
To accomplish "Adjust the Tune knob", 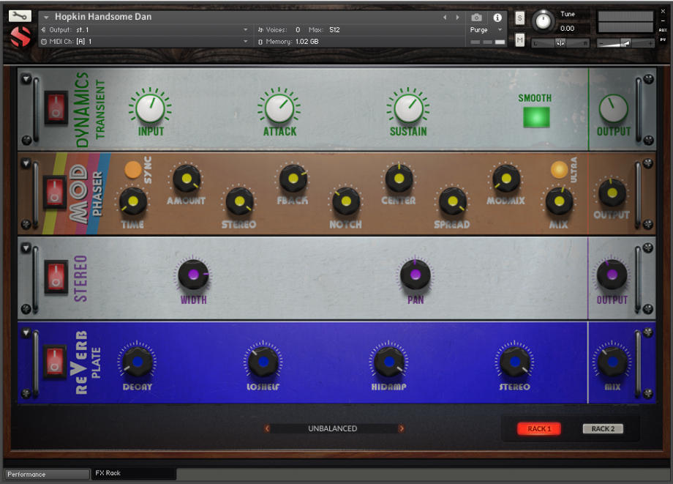I will click(x=544, y=21).
